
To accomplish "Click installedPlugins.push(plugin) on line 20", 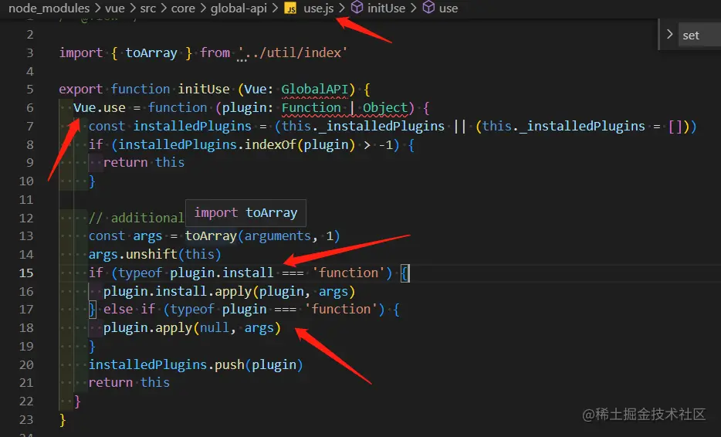I will click(x=195, y=364).
